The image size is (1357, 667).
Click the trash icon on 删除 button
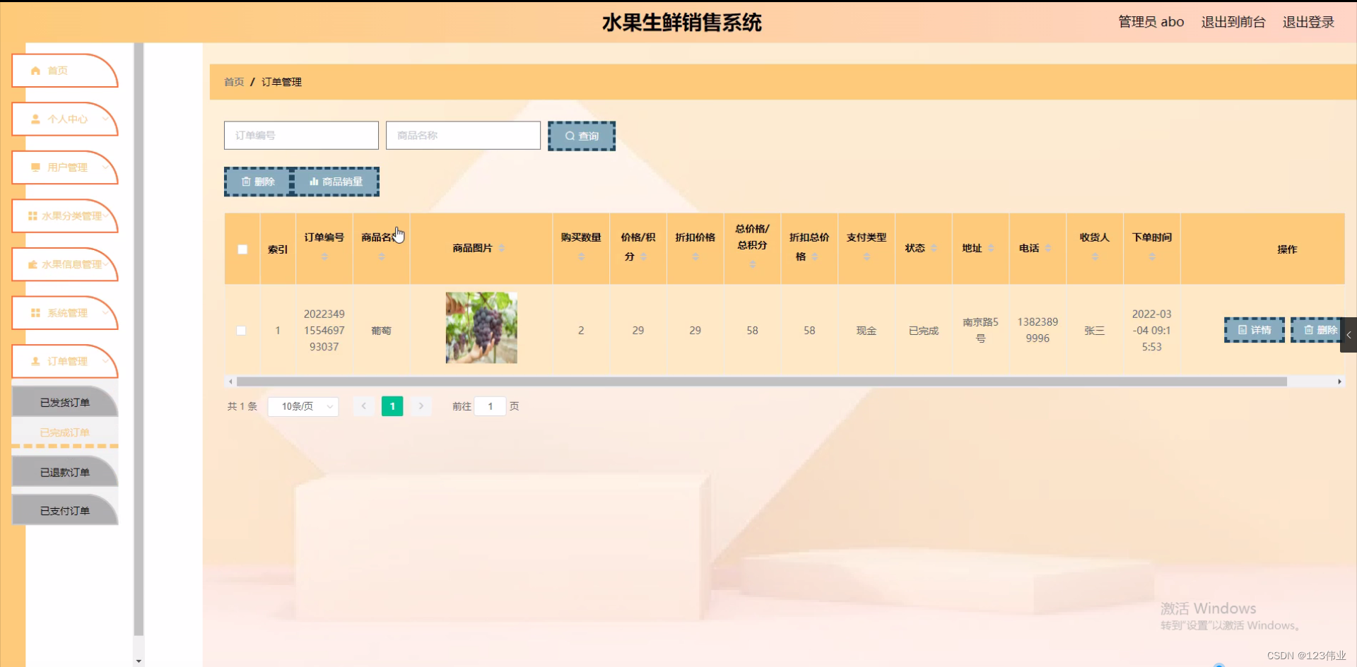coord(246,182)
